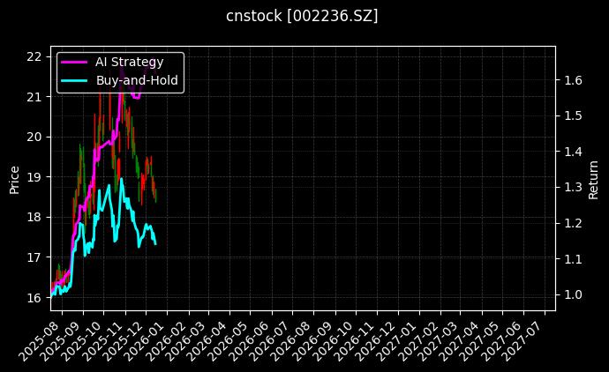Viewport: 609px width, 372px height.
Task: Select the 19 price tick label
Action: coord(34,177)
